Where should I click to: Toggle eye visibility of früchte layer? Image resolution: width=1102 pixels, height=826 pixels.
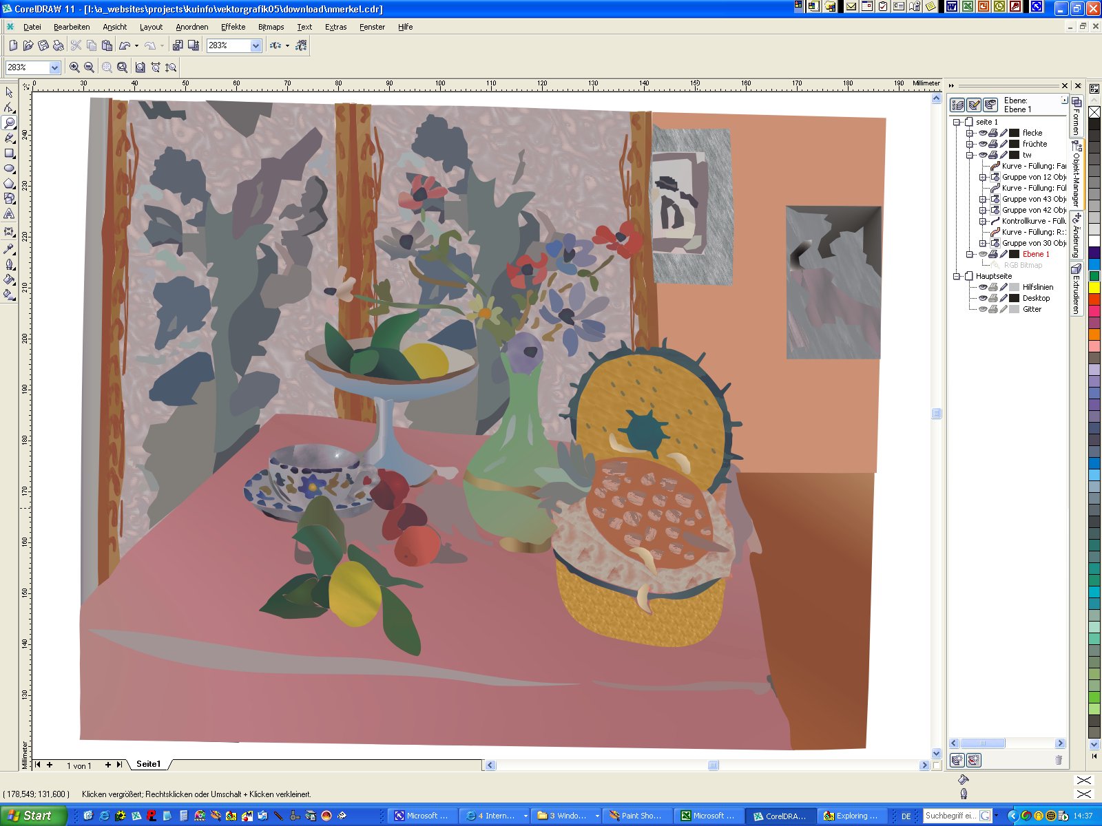(x=983, y=144)
